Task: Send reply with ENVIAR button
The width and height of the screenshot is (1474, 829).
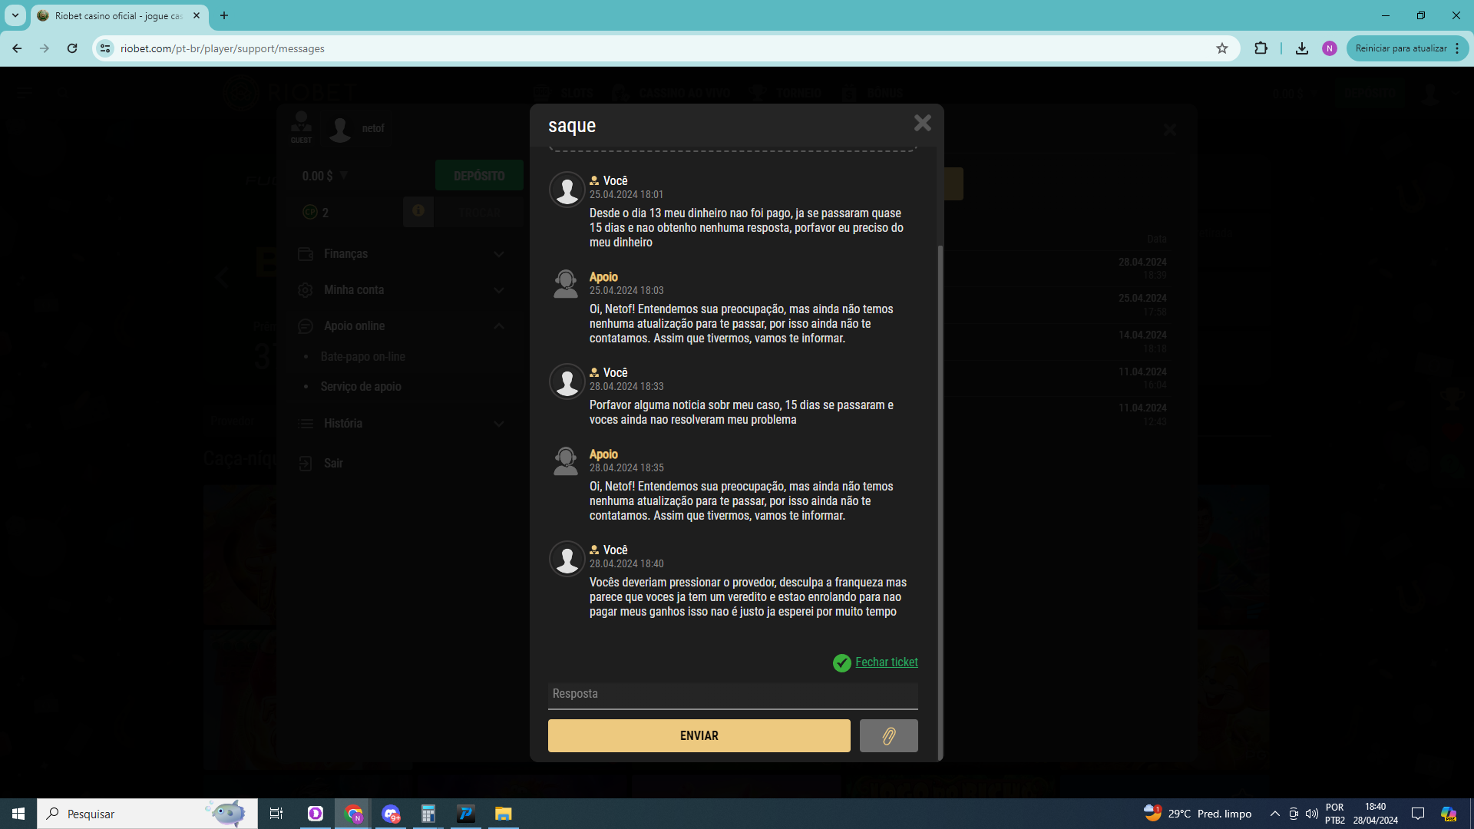Action: [699, 735]
